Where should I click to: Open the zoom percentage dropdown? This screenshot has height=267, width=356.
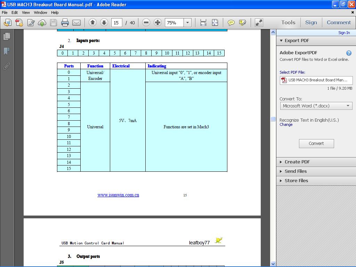point(187,23)
